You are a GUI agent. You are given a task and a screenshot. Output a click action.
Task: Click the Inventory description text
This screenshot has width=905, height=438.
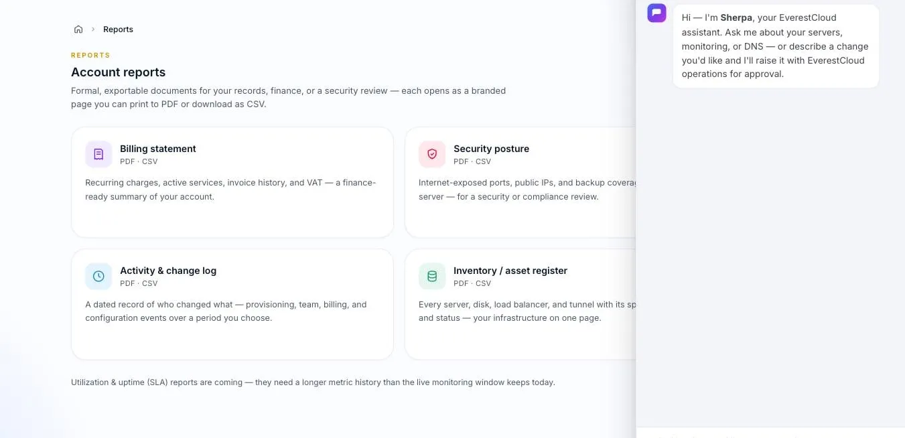coord(527,311)
